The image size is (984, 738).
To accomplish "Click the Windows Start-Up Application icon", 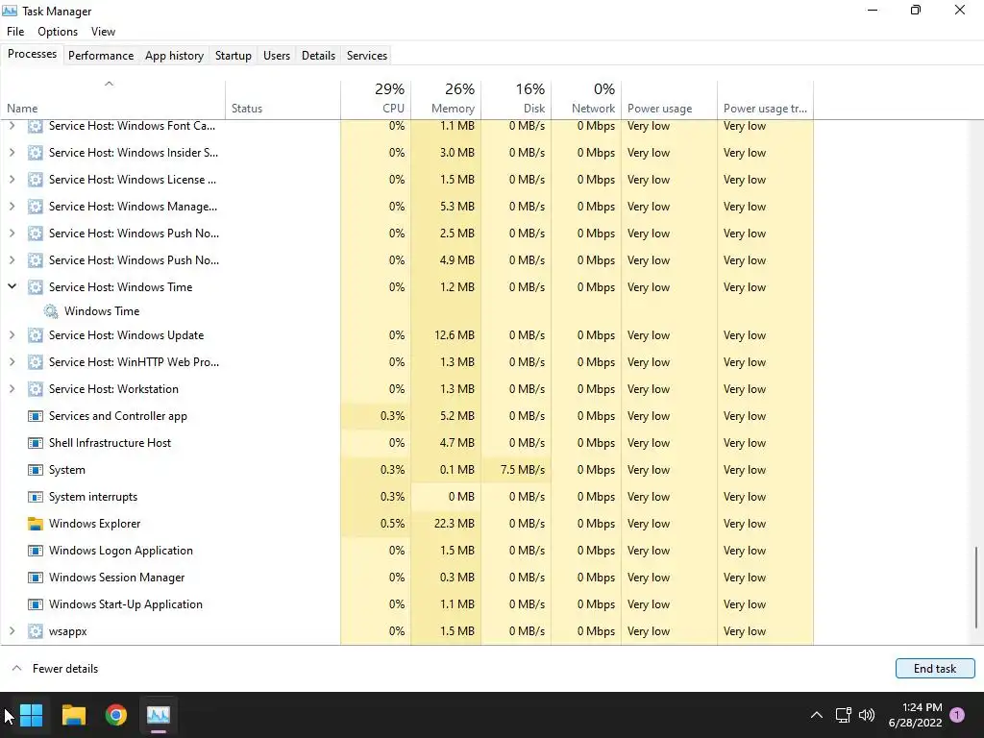I will (36, 604).
